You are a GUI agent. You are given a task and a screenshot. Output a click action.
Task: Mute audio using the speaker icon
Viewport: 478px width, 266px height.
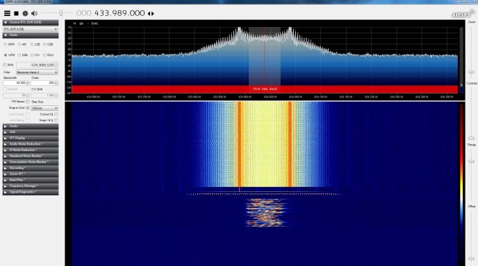pyautogui.click(x=35, y=13)
